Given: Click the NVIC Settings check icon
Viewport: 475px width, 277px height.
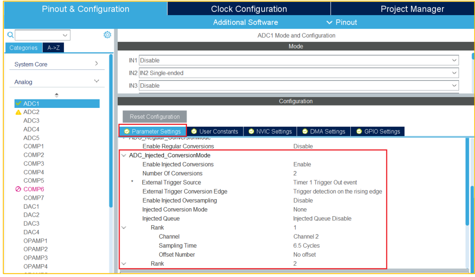Looking at the screenshot, I should 251,131.
